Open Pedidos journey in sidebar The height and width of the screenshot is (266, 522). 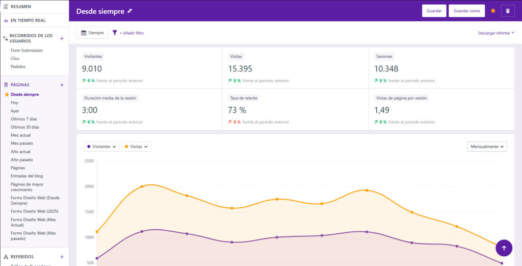18,67
